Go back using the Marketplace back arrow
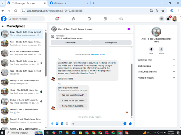181x135 pixels. coord(3,26)
